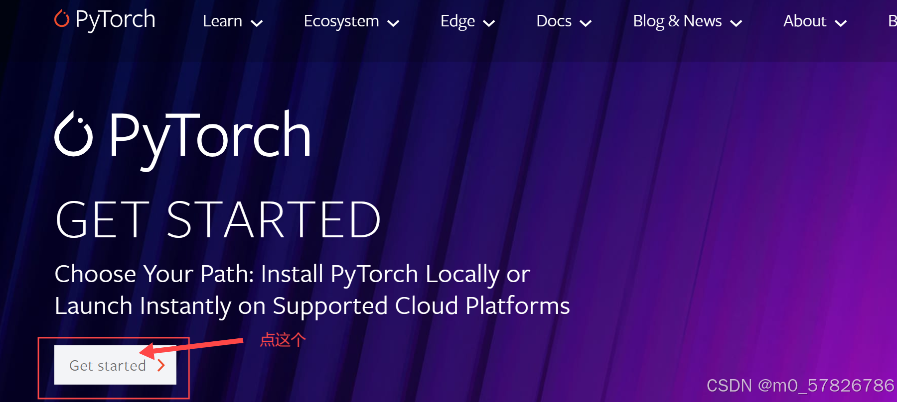Open the Ecosystem menu
897x402 pixels.
pyautogui.click(x=341, y=21)
